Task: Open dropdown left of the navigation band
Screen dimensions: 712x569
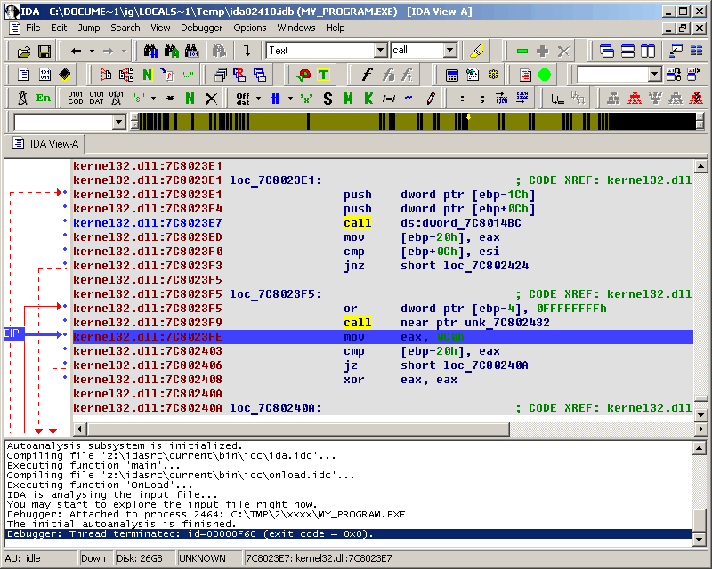Action: click(119, 122)
